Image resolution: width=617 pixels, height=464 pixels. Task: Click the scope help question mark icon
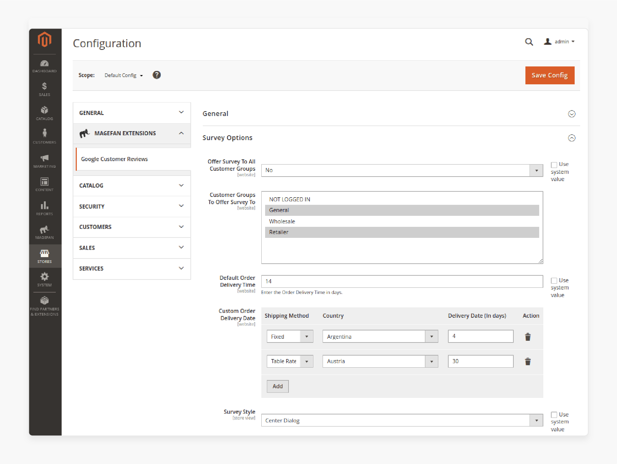point(157,75)
